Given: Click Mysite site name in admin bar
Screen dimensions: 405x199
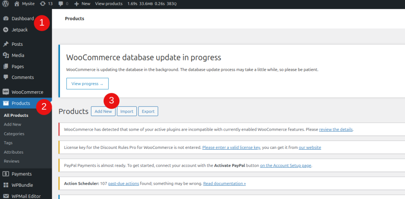Looking at the screenshot, I should [28, 4].
